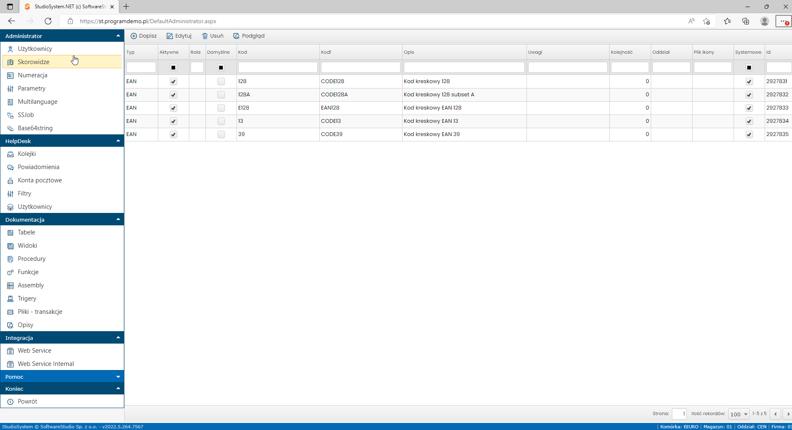Screen dimensions: 792x430
Task: Open the SSJob item
Action: coord(26,115)
